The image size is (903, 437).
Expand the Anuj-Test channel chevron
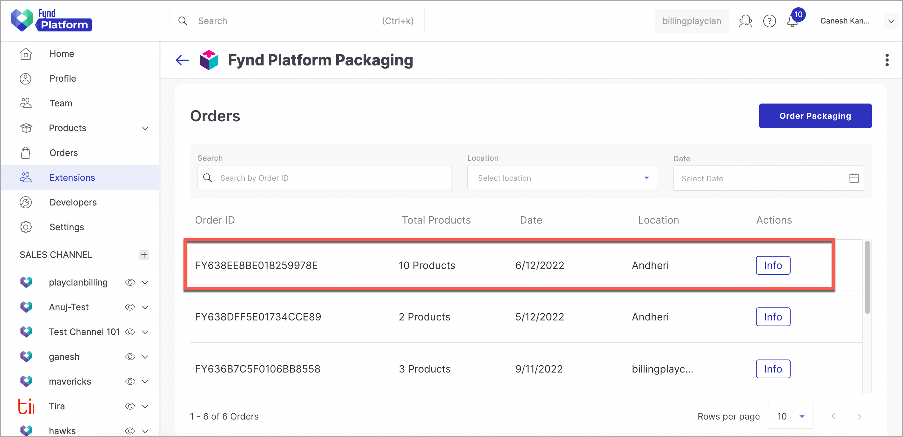coord(145,308)
